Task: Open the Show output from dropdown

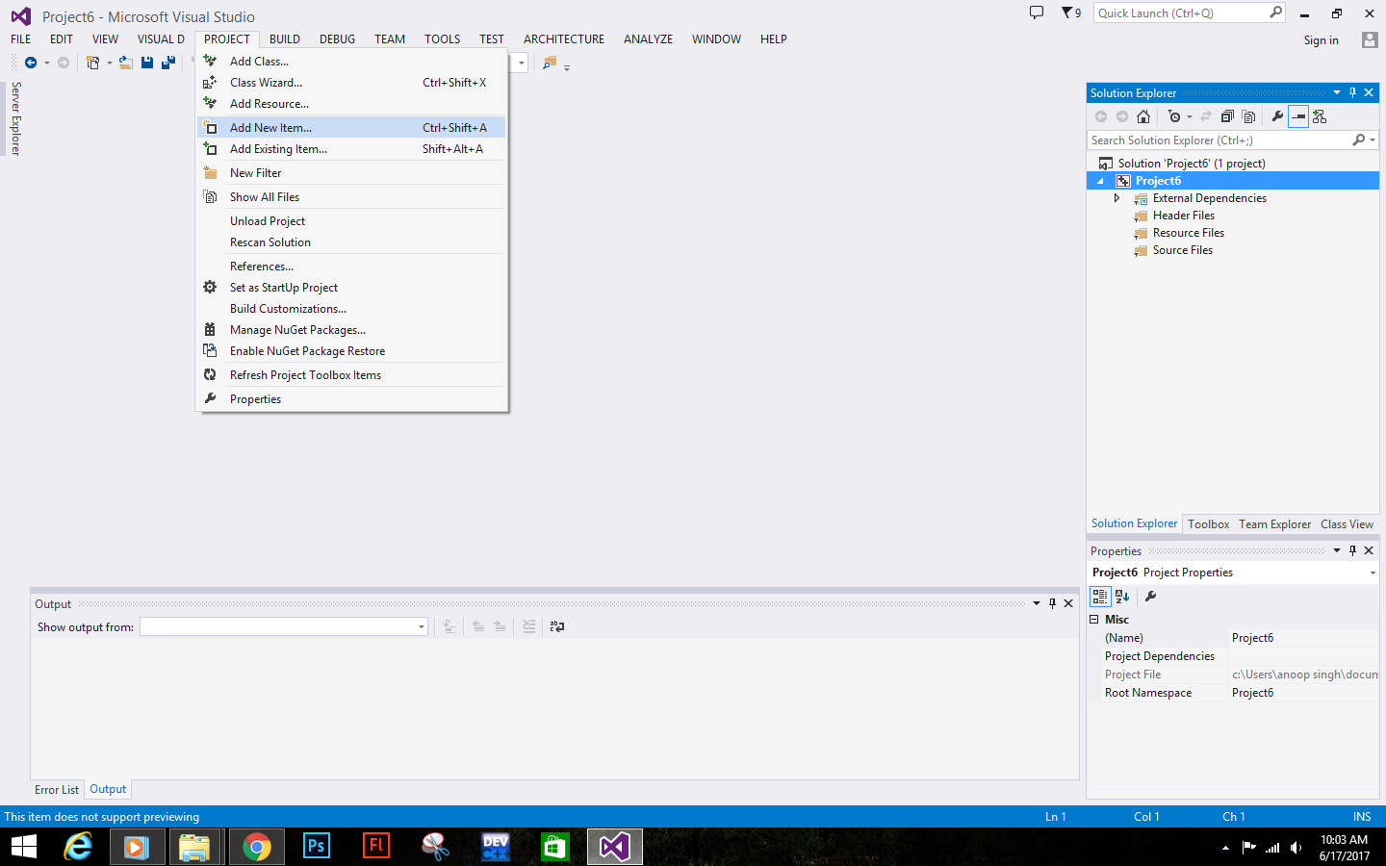Action: point(421,625)
